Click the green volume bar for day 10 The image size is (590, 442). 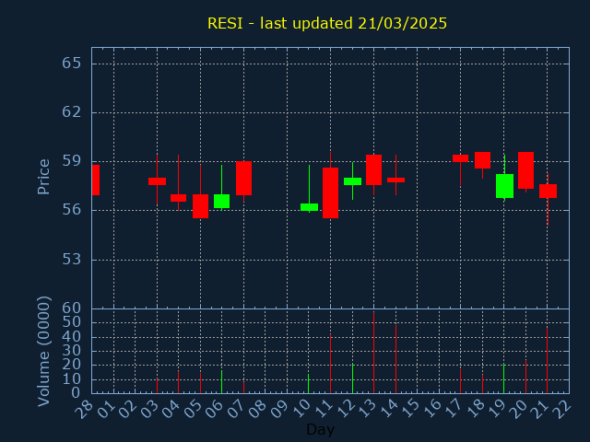309,384
